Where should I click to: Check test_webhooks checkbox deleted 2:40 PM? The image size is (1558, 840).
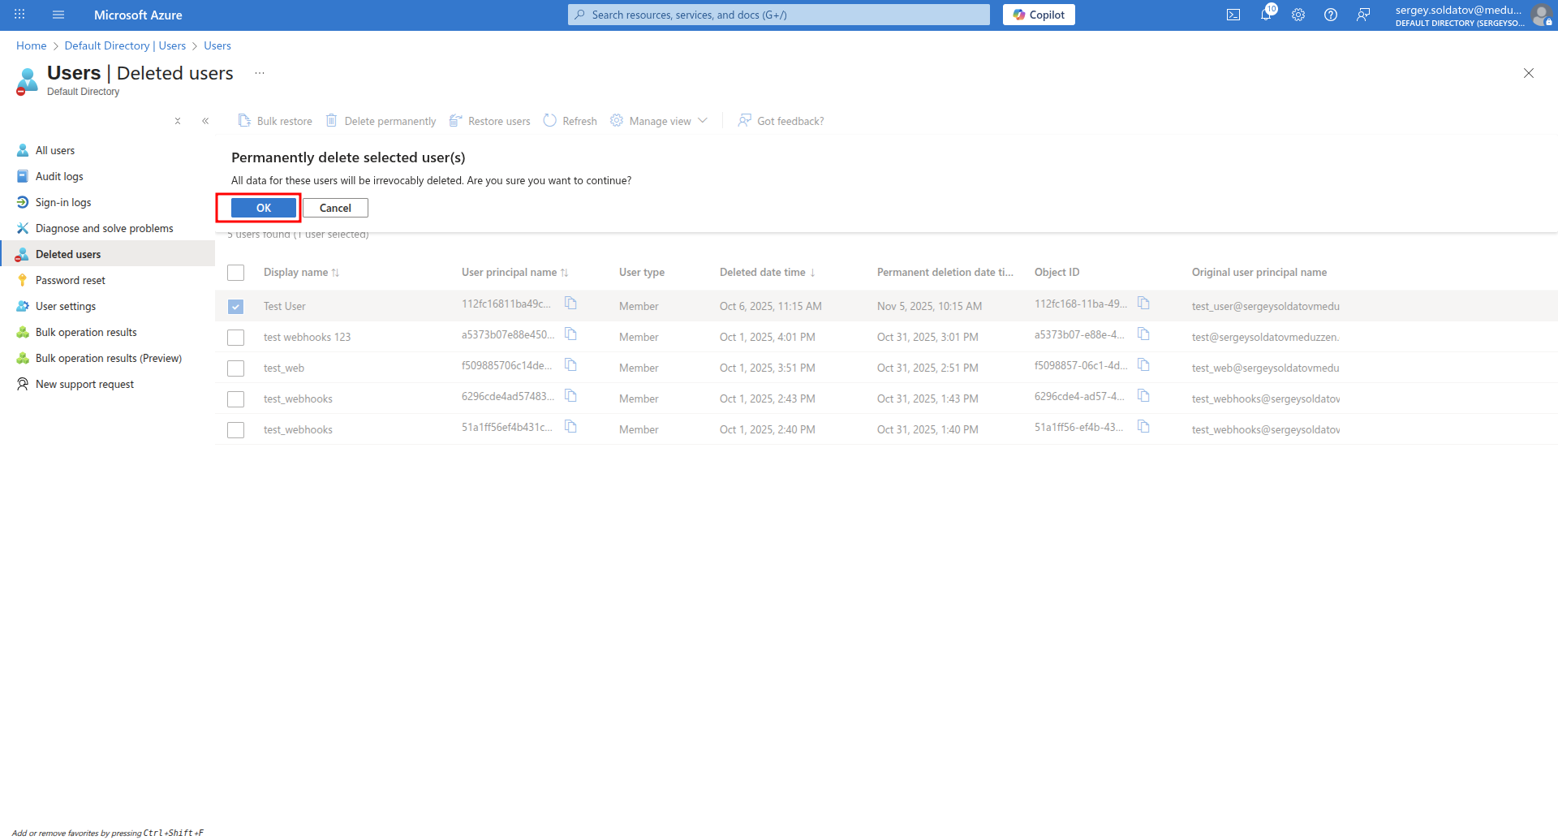coord(236,430)
